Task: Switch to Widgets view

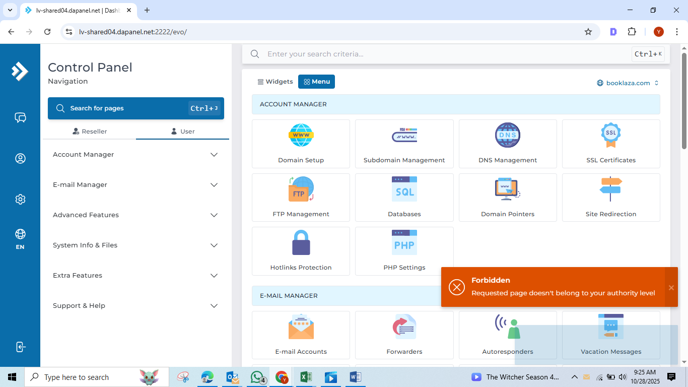Action: pos(275,82)
